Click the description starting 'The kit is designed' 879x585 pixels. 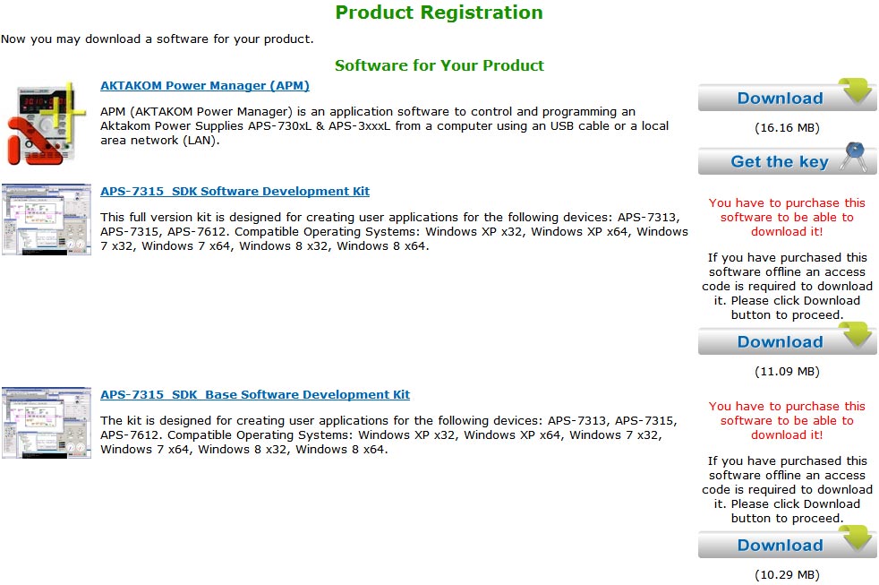(389, 434)
